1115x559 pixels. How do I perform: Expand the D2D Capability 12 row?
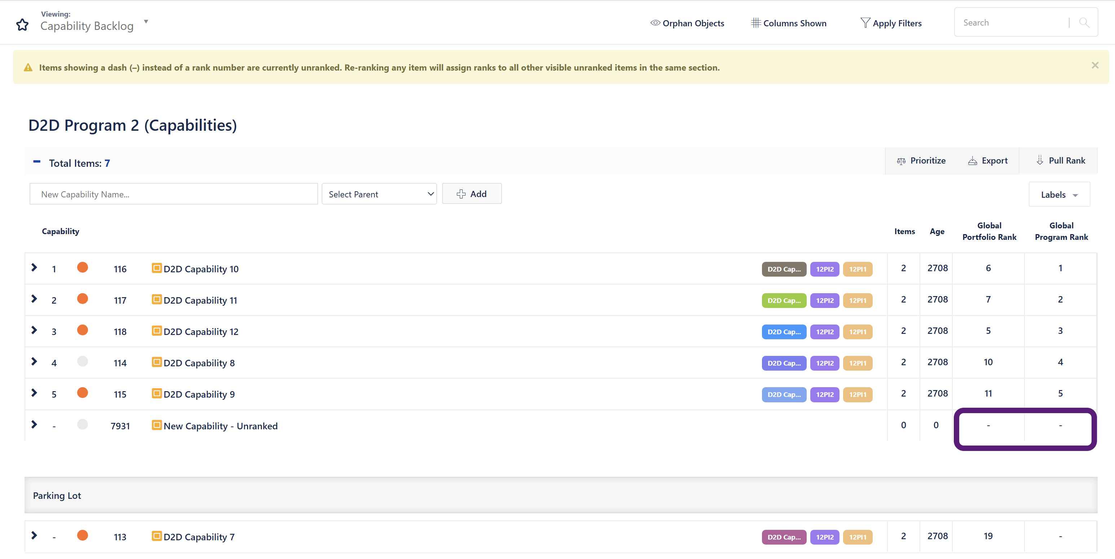[x=34, y=330]
